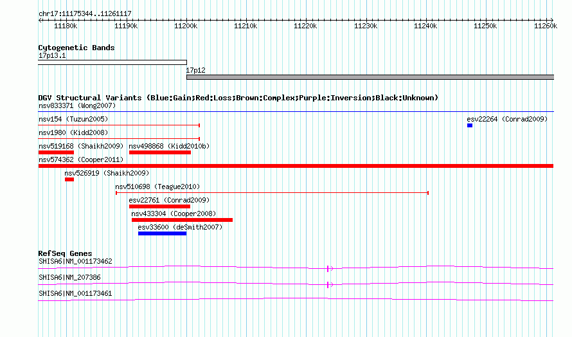Open the nsv1980 (Kidd2008) label

tap(73, 132)
